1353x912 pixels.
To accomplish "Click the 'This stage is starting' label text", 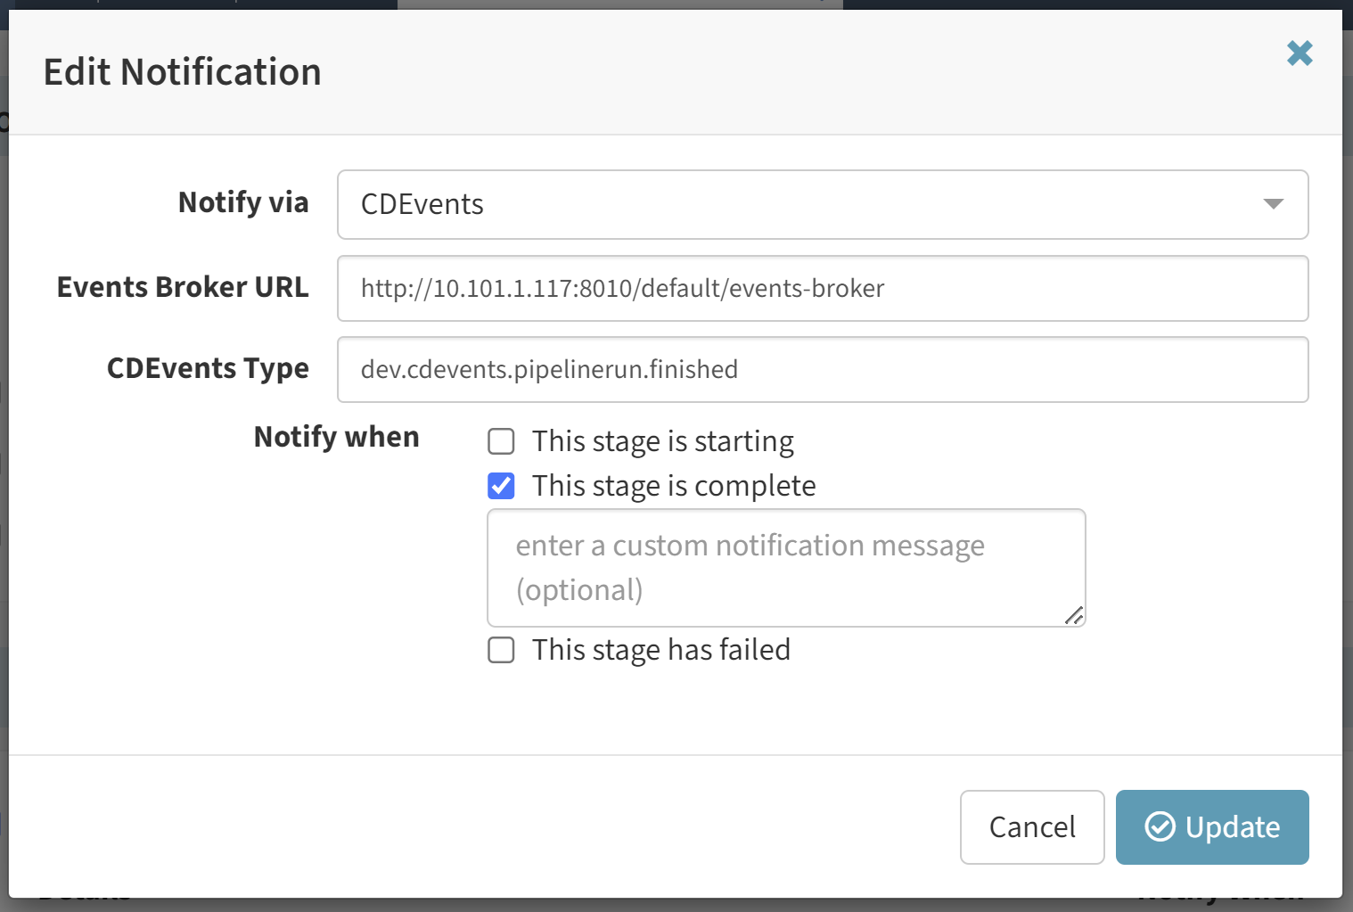I will click(662, 441).
